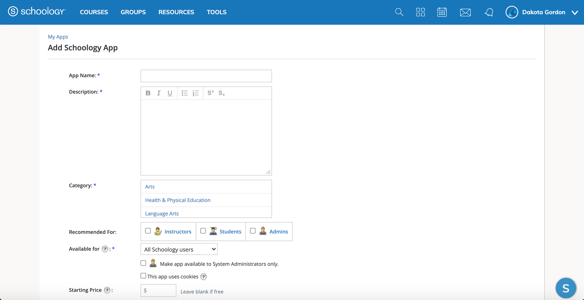Screen dimensions: 584x300
Task: Go back to My Apps
Action: pos(58,37)
